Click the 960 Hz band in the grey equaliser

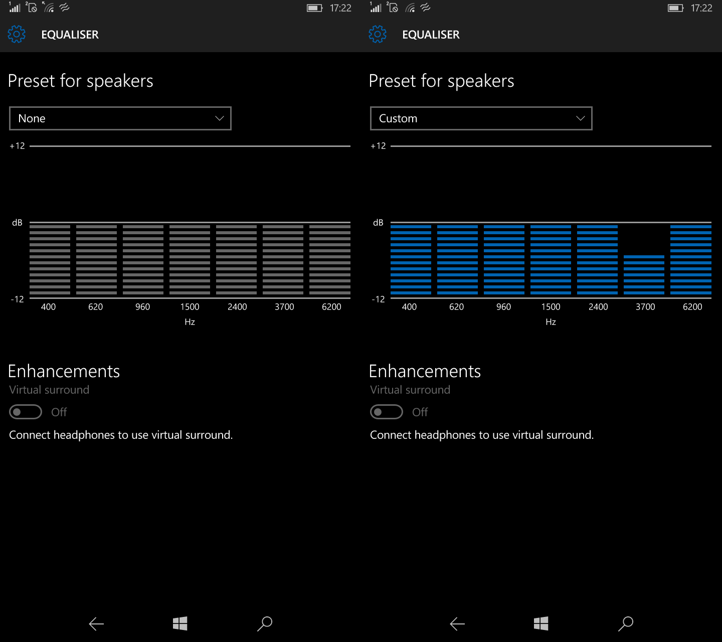(x=143, y=260)
